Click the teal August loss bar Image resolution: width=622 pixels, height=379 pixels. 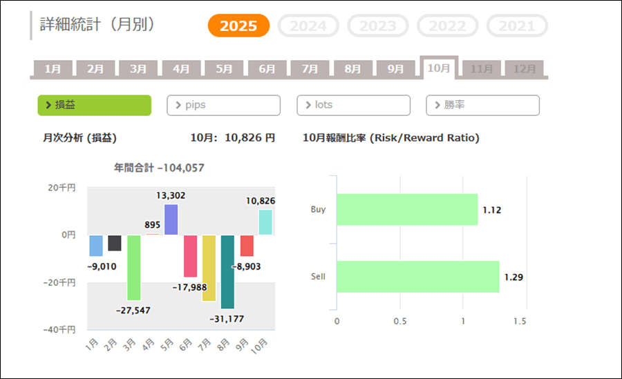[x=227, y=271]
